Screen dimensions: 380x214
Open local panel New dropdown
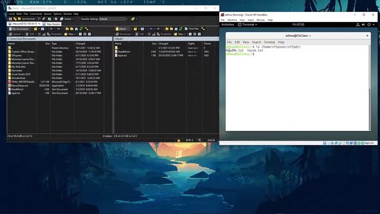69,34
